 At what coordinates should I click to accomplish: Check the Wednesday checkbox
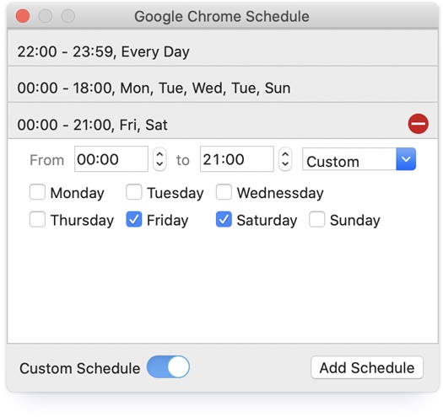coord(224,192)
